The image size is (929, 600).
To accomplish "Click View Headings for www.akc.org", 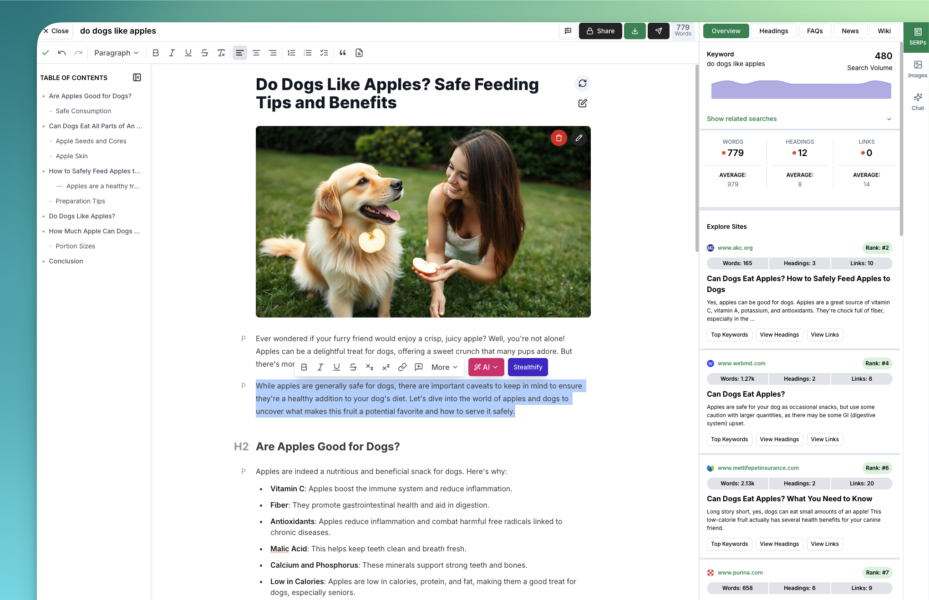I will click(x=779, y=335).
